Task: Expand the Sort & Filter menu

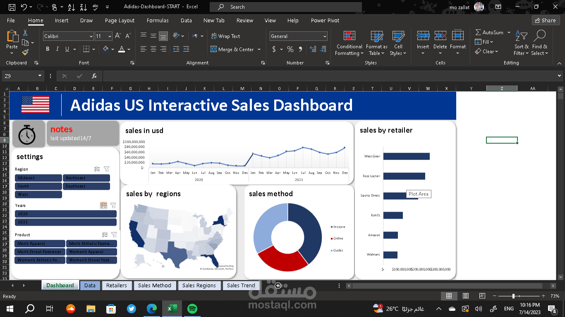Action: (x=521, y=44)
